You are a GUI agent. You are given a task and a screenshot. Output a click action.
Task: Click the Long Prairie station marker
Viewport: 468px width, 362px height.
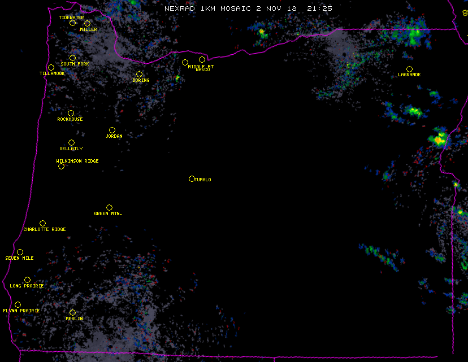[x=27, y=280]
